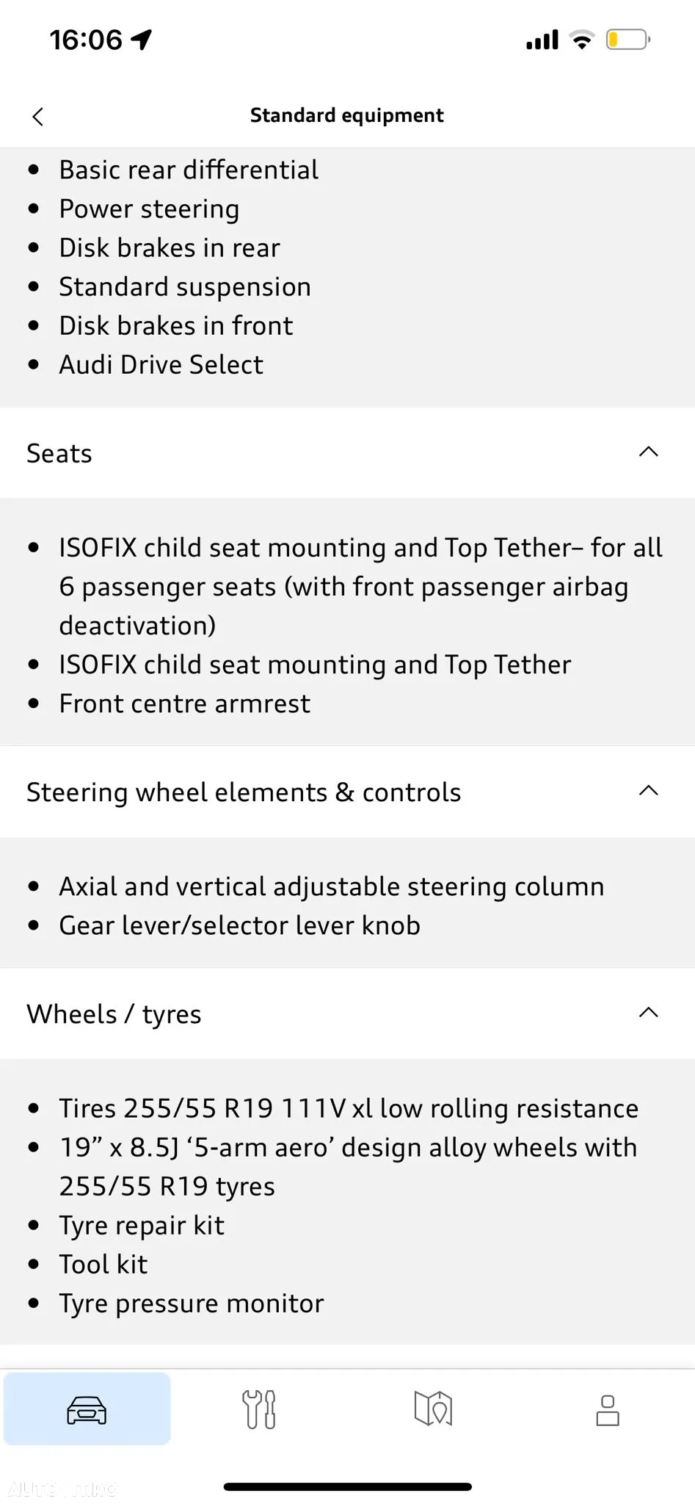Image resolution: width=695 pixels, height=1504 pixels.
Task: Select the Audi Drive Select item
Action: pyautogui.click(x=161, y=364)
